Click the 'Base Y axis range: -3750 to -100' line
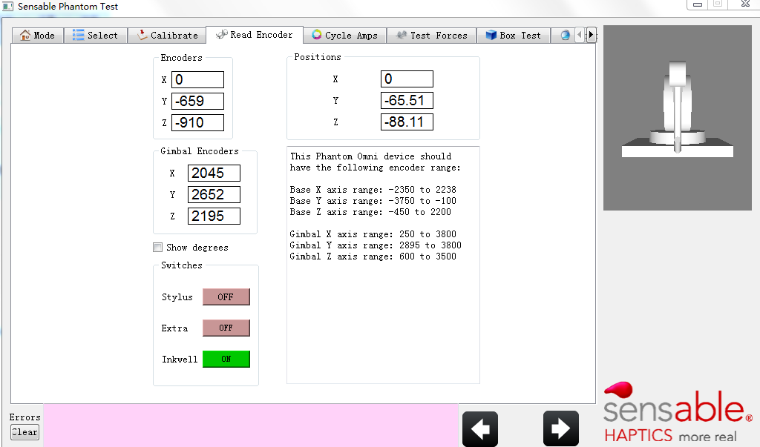Screen dimensions: 760x447 373,201
